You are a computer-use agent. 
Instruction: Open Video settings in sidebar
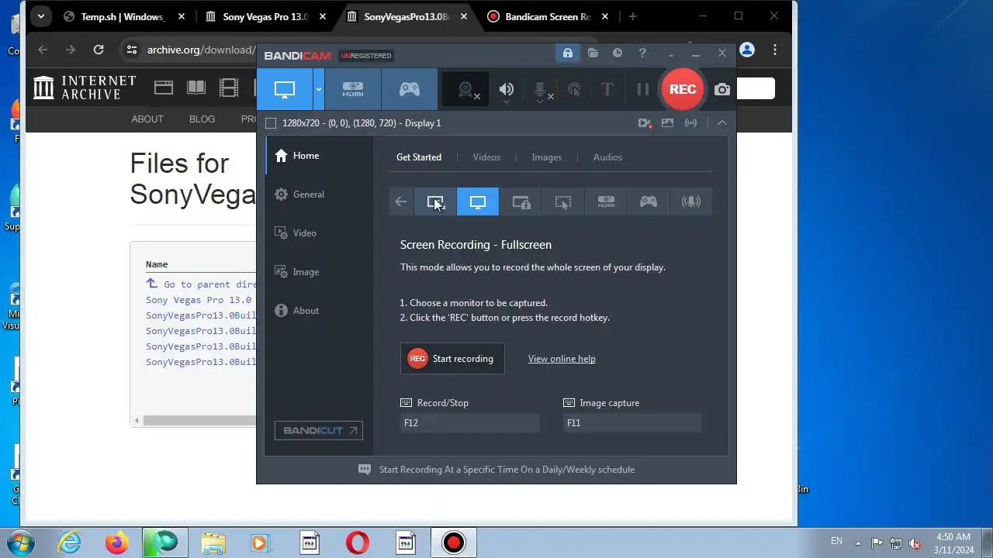pos(320,233)
